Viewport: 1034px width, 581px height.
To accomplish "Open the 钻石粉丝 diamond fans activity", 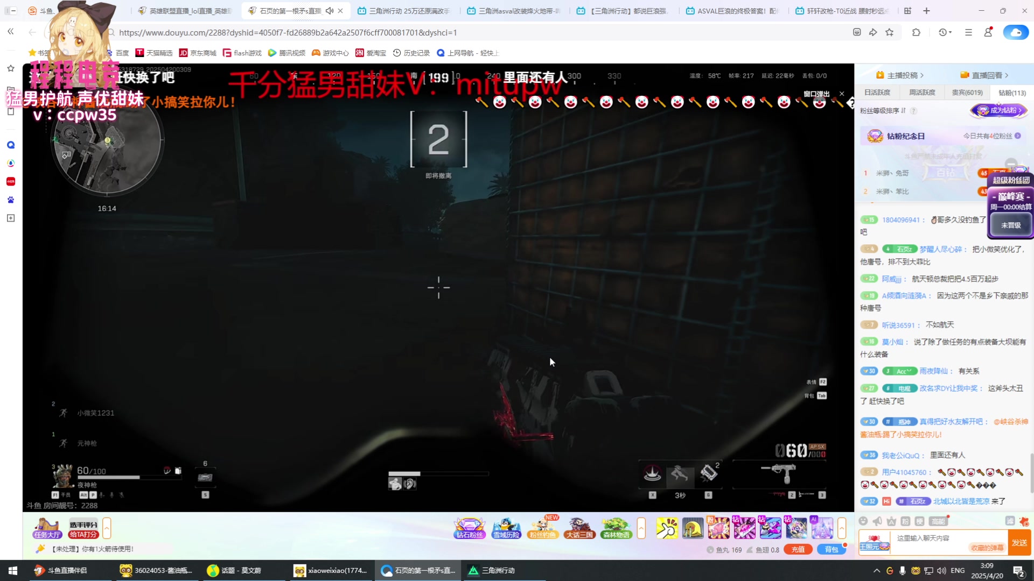I will coord(470,528).
